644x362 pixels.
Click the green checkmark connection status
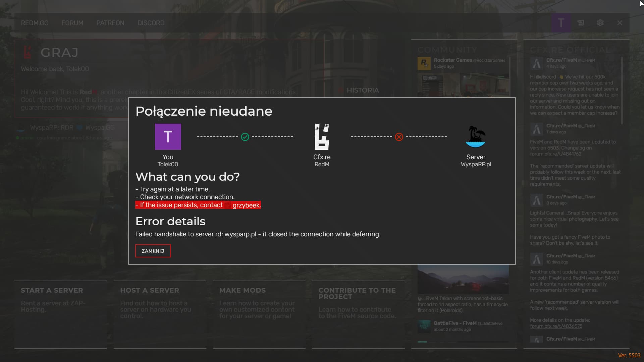pos(245,137)
